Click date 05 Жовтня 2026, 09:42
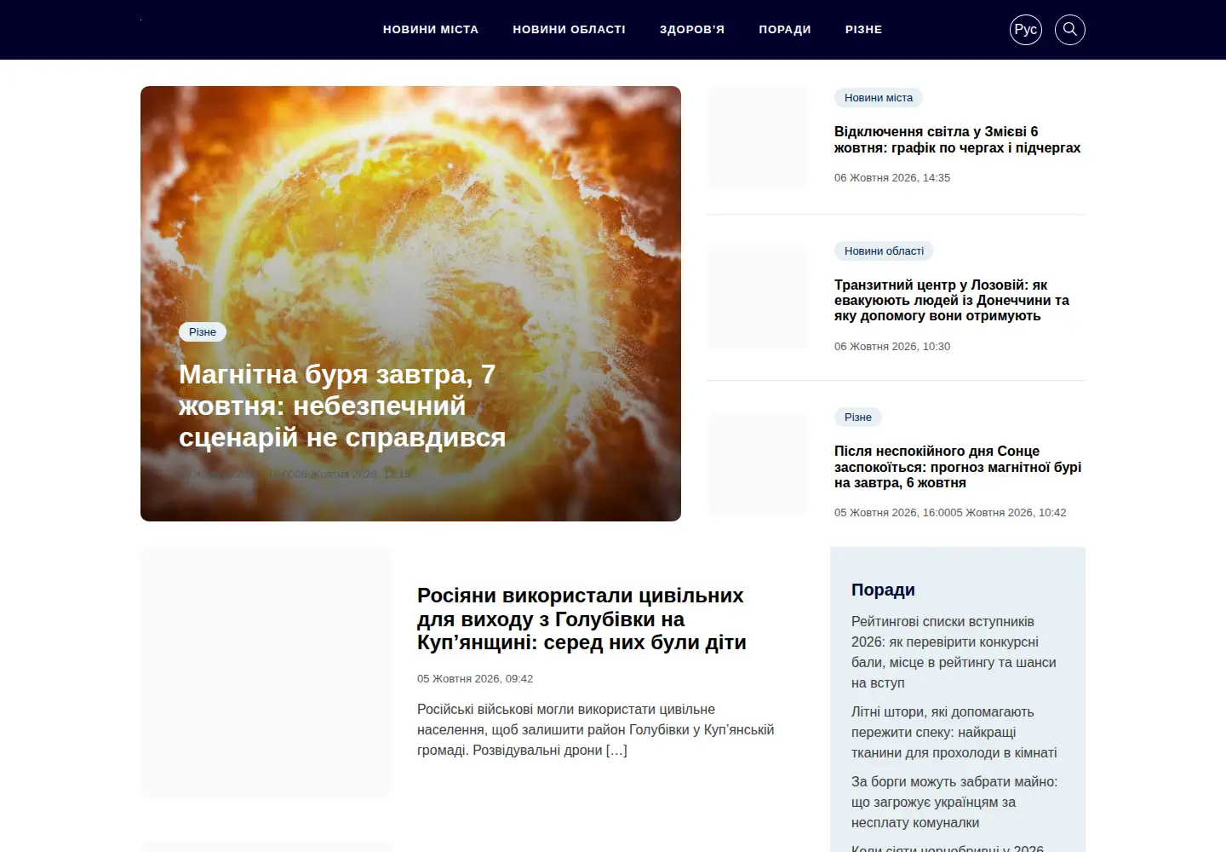Image resolution: width=1226 pixels, height=852 pixels. click(475, 679)
